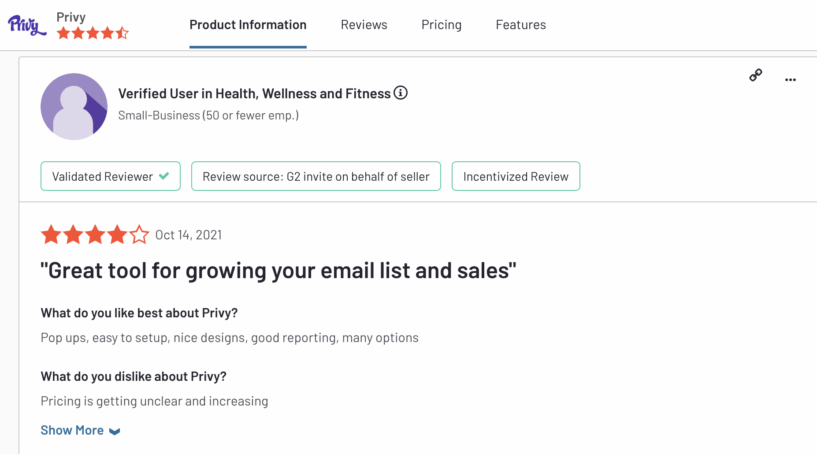This screenshot has width=817, height=454.
Task: Click the chevron next to Show More
Action: pyautogui.click(x=114, y=432)
